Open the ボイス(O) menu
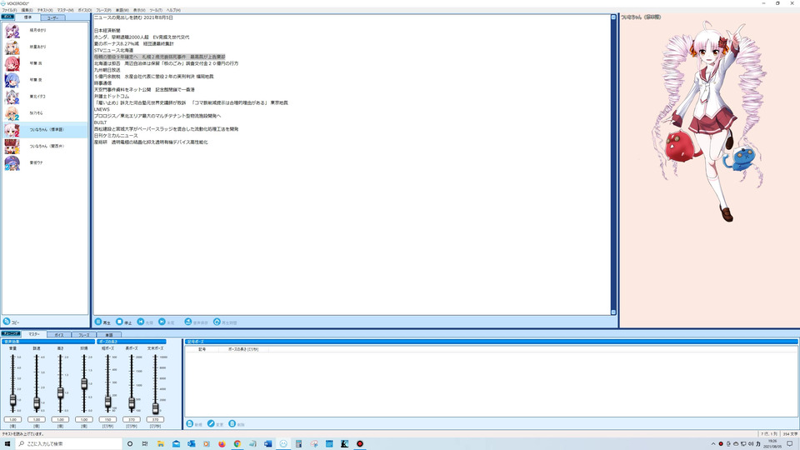The width and height of the screenshot is (800, 450). pyautogui.click(x=85, y=10)
